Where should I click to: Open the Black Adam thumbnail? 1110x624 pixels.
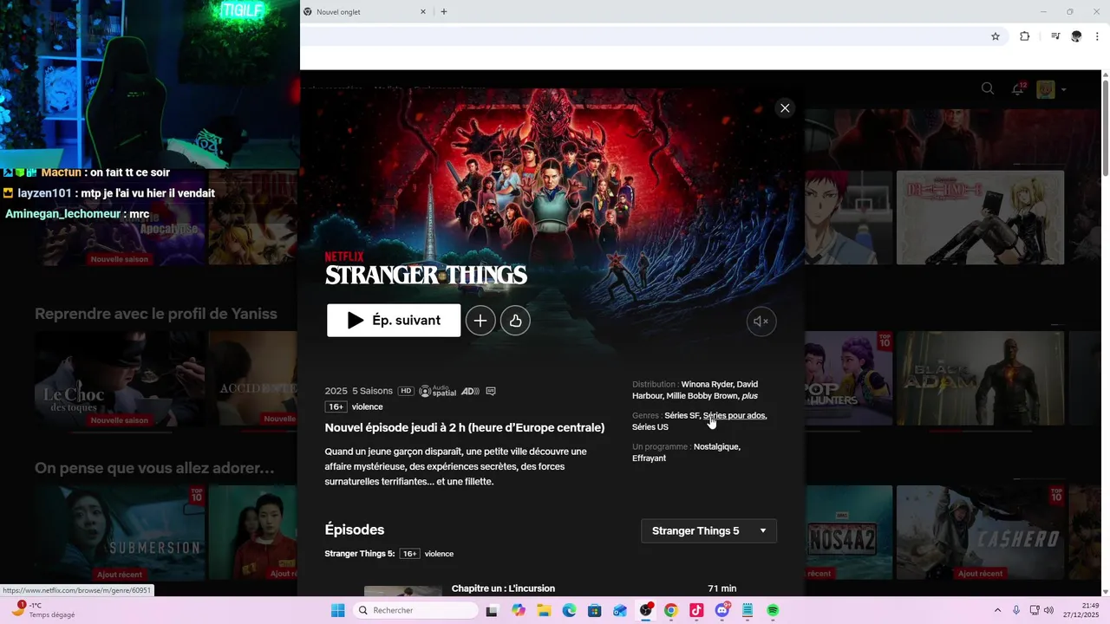(980, 379)
